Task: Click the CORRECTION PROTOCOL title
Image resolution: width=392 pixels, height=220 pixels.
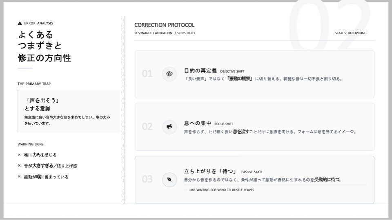Action: coord(164,25)
